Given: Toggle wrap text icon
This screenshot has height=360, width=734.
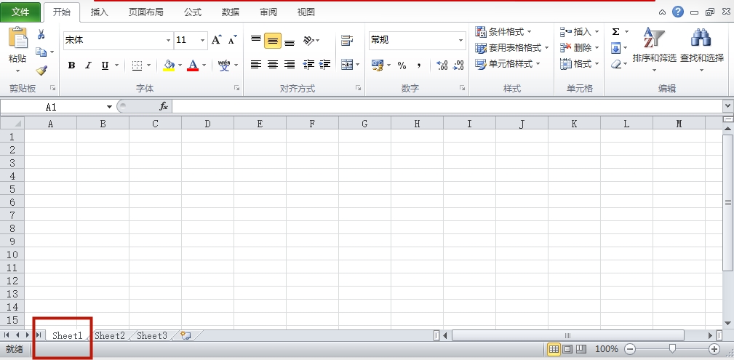Looking at the screenshot, I should click(347, 41).
